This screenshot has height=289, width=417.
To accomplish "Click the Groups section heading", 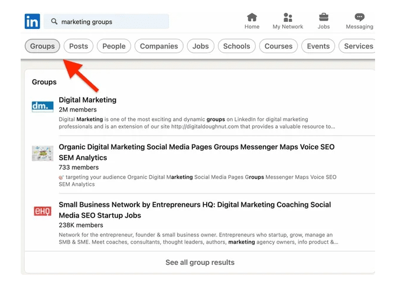I will (x=44, y=82).
